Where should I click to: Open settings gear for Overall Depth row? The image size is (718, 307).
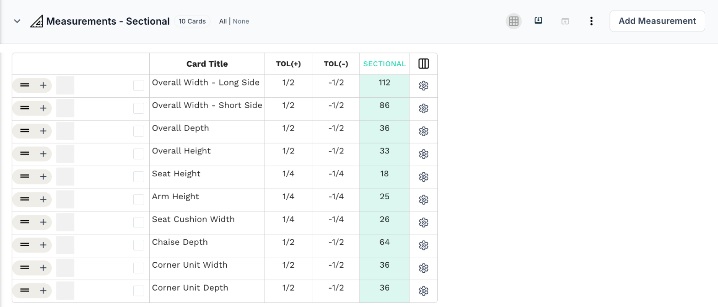point(424,132)
